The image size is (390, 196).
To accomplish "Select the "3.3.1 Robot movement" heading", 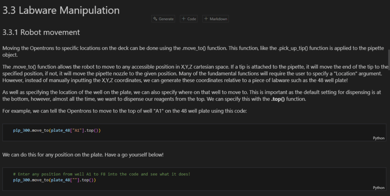I will [x=41, y=32].
